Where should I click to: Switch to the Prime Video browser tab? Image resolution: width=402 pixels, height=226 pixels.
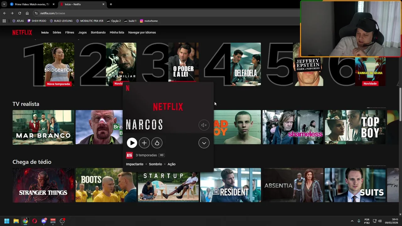click(31, 4)
